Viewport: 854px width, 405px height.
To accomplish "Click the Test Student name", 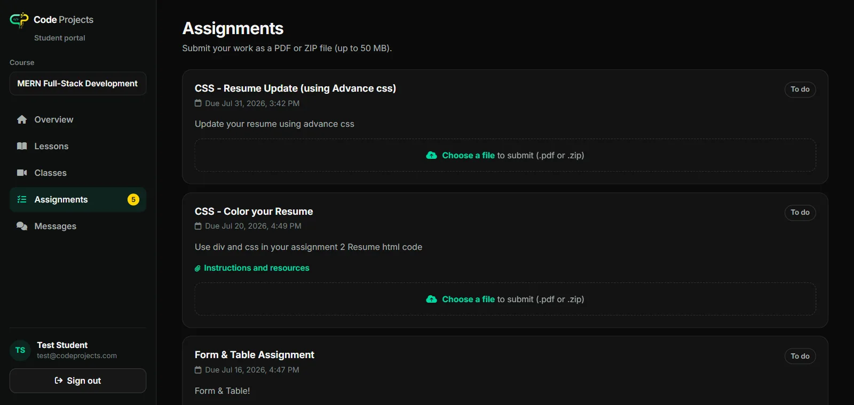I will coord(62,345).
